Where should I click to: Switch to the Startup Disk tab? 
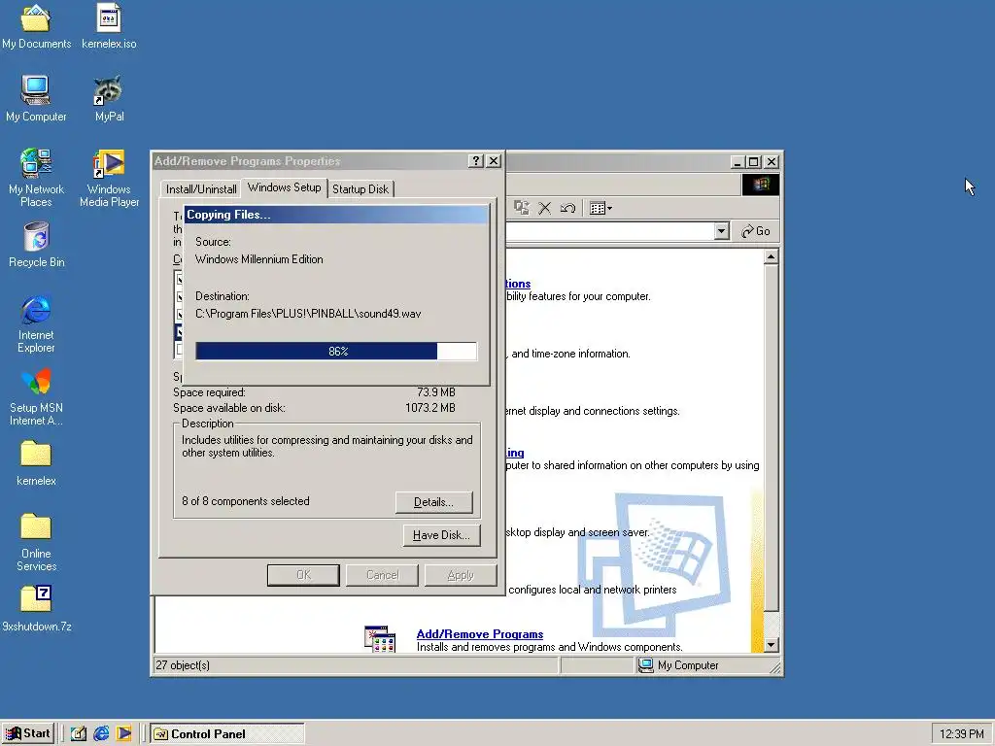coord(360,189)
